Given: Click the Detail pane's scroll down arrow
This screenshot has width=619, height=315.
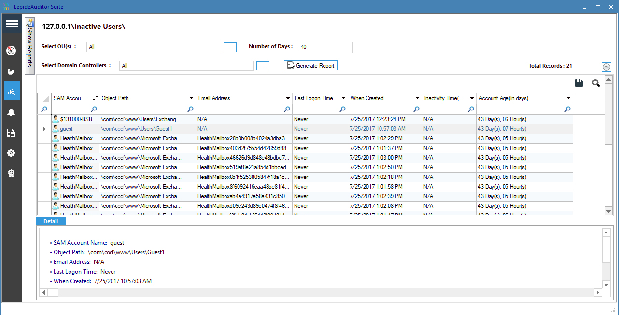Looking at the screenshot, I should 606,284.
